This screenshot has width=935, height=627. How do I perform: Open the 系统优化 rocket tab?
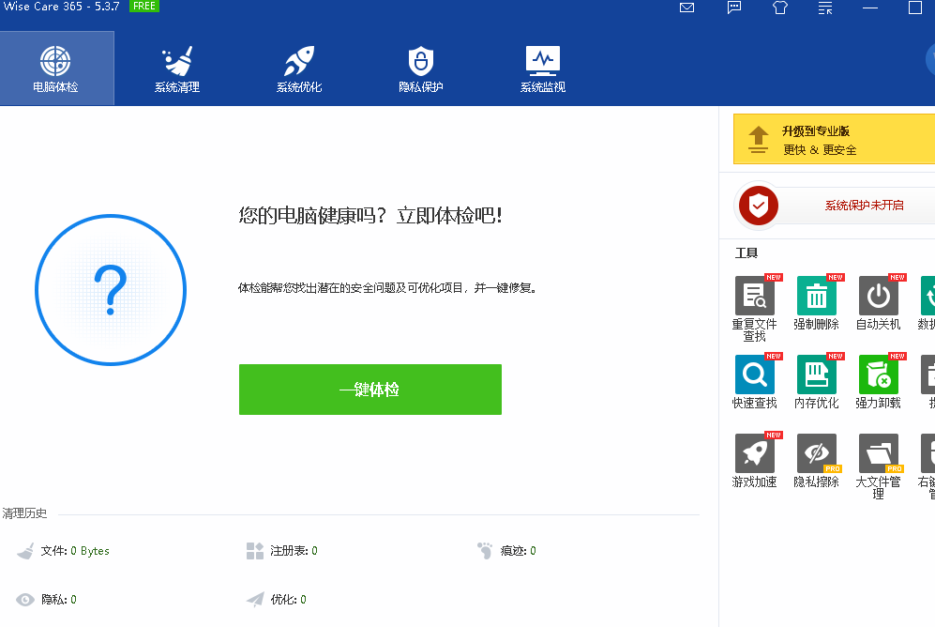[299, 68]
